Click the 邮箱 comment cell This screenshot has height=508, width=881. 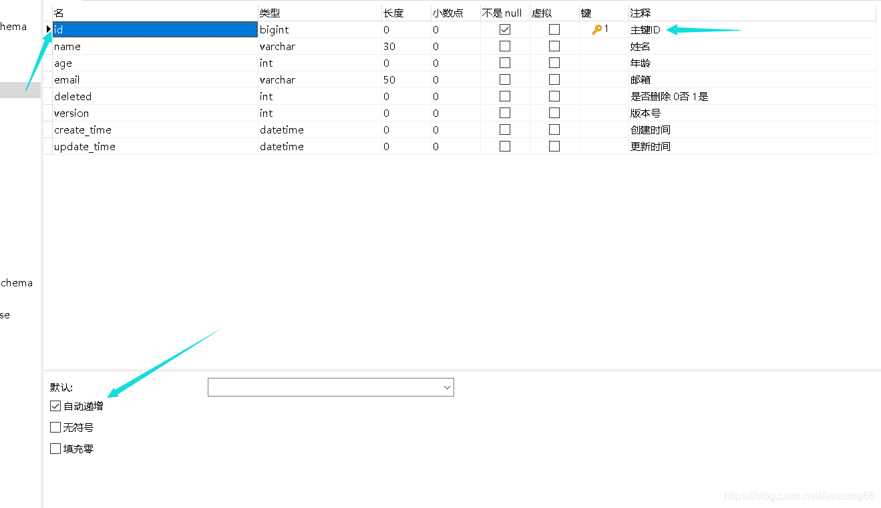(752, 79)
